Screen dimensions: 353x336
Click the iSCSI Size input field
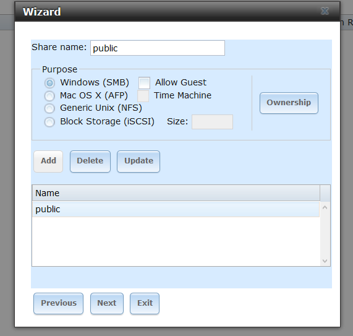pos(212,122)
